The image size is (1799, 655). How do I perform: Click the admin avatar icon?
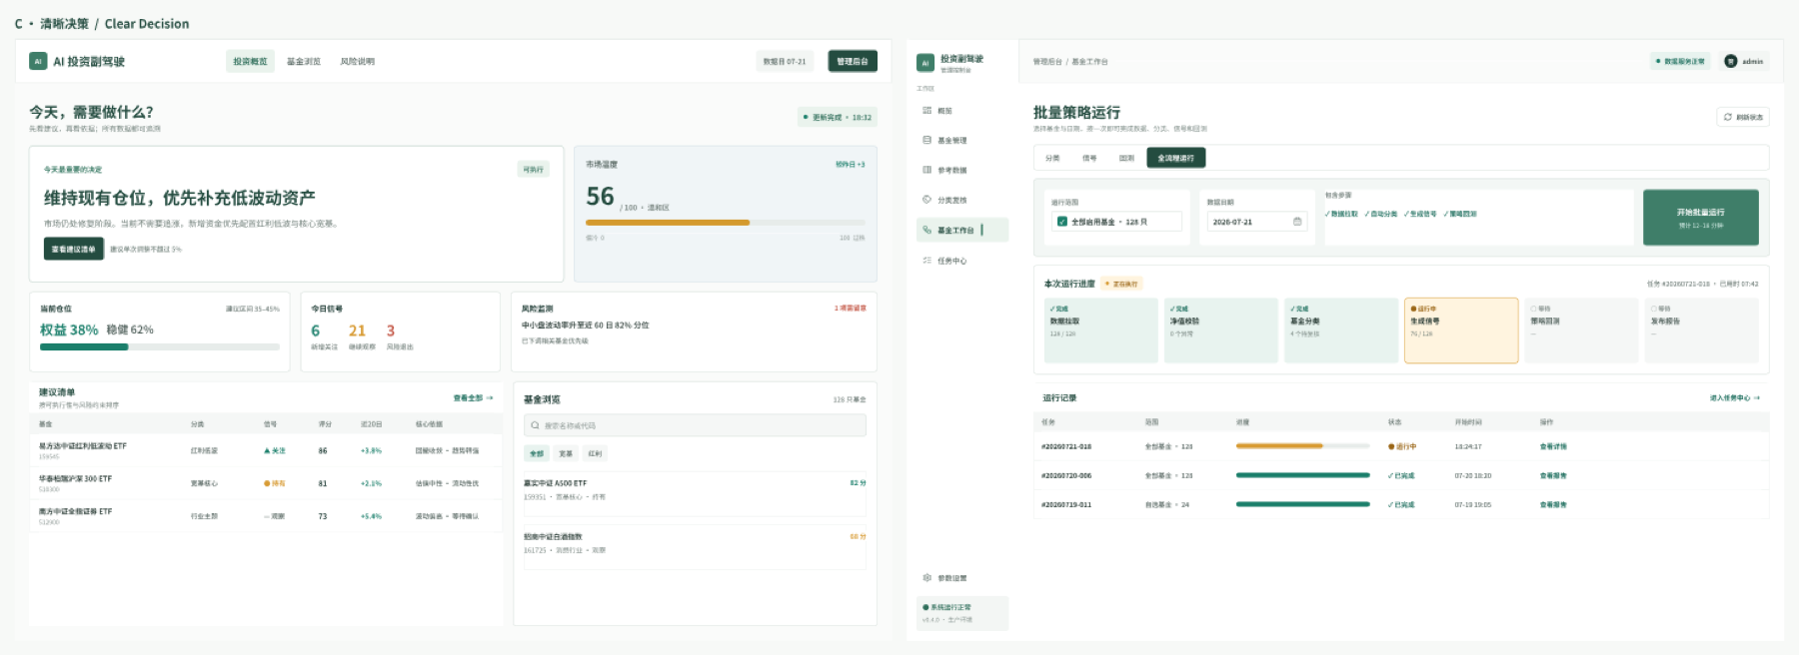(x=1731, y=61)
